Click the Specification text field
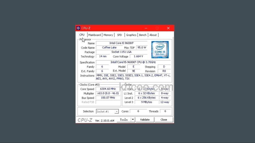The image size is (255, 143). 133,62
